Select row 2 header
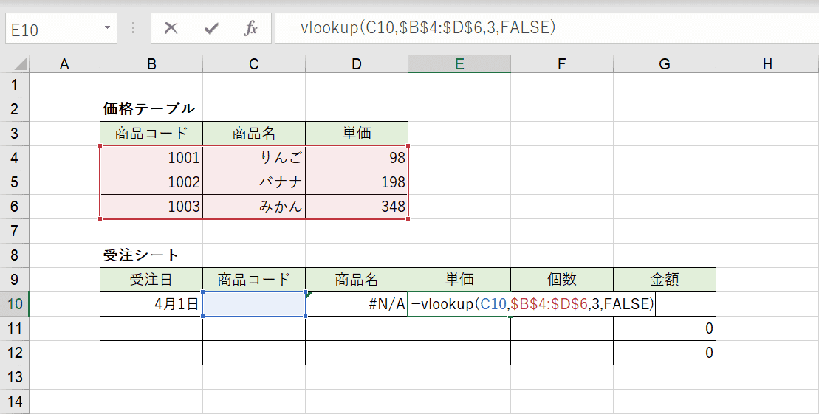Screen dimensions: 819x414 pyautogui.click(x=15, y=109)
